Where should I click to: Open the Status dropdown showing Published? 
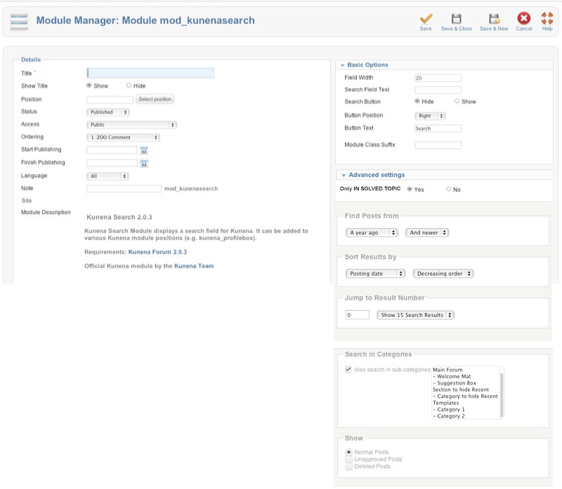(x=108, y=112)
